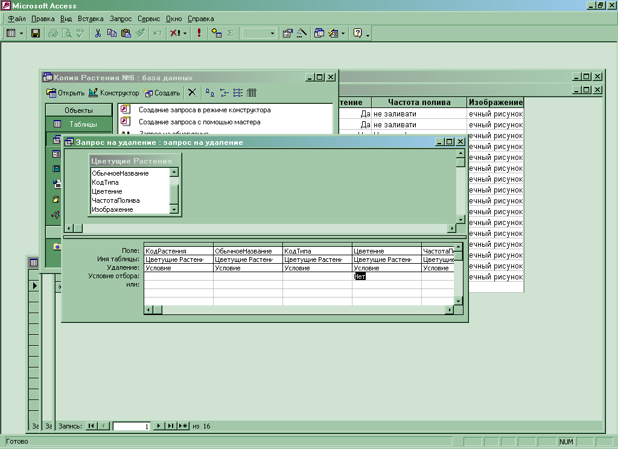Viewport: 618px width, 449px height.
Task: Click the View (datasheet) toolbar icon
Action: tap(11, 34)
